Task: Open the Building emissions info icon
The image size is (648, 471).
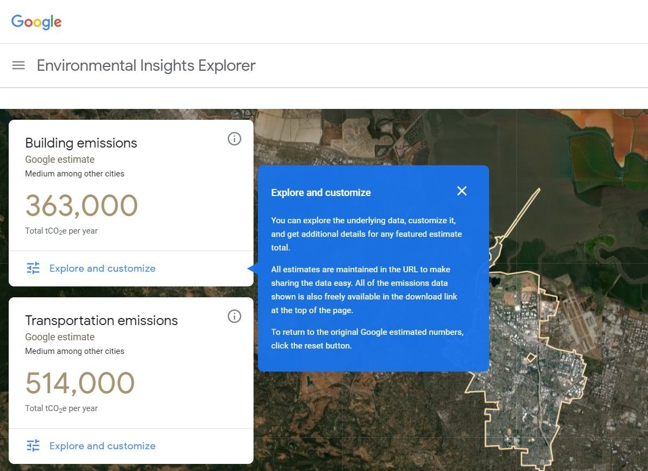Action: (234, 139)
